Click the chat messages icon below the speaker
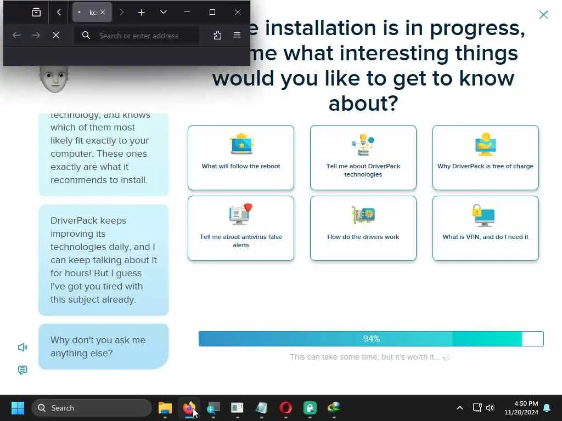Screen dimensions: 562x421 22,370
